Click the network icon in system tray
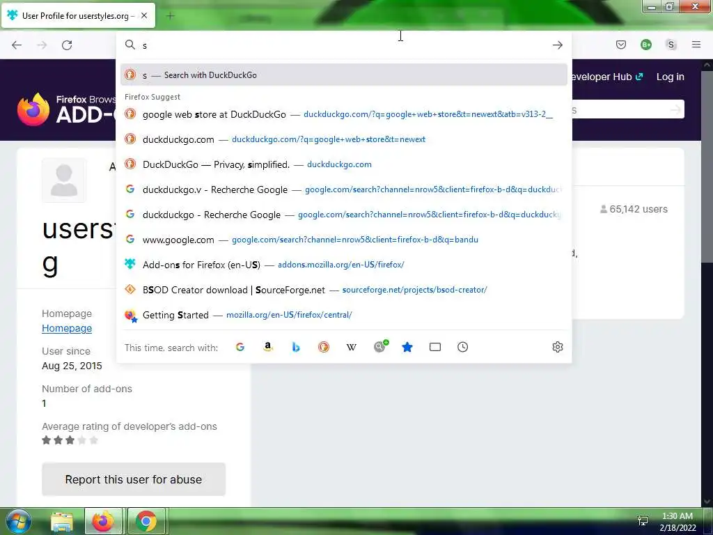713x535 pixels. click(x=643, y=520)
